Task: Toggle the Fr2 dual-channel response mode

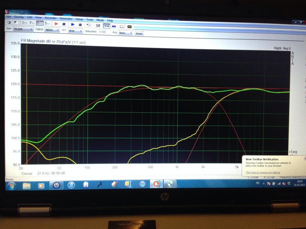Action: 32,23
